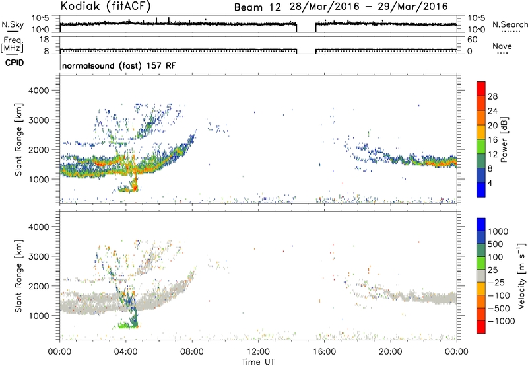Click the 12:00 time axis label

tap(258, 352)
